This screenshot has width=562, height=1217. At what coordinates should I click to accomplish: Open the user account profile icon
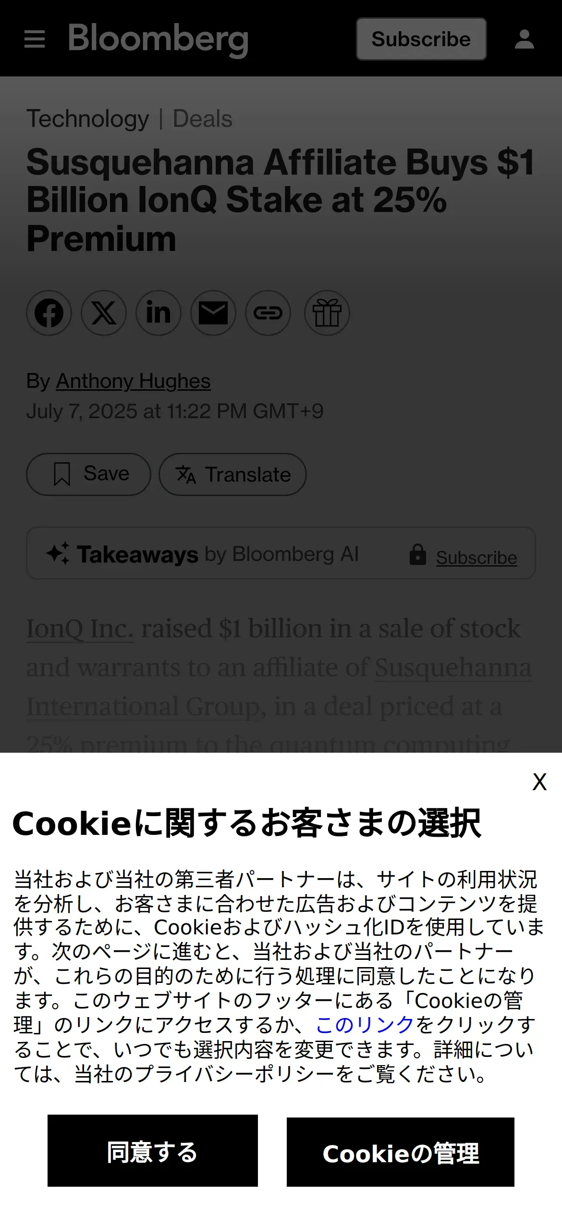(x=524, y=39)
